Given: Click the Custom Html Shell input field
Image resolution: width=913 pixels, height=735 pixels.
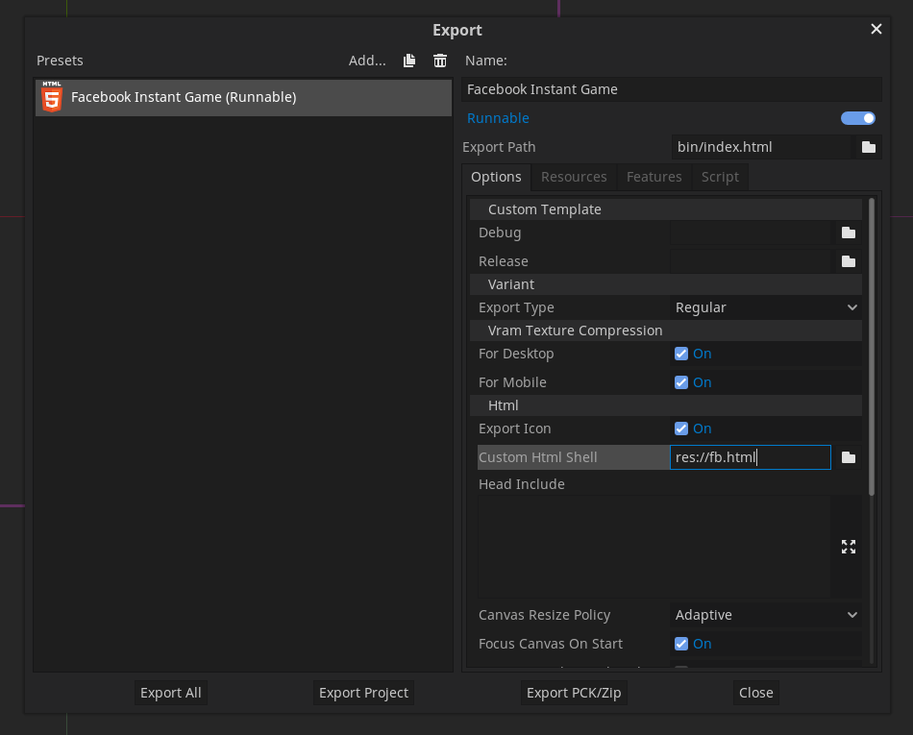Looking at the screenshot, I should click(x=751, y=457).
